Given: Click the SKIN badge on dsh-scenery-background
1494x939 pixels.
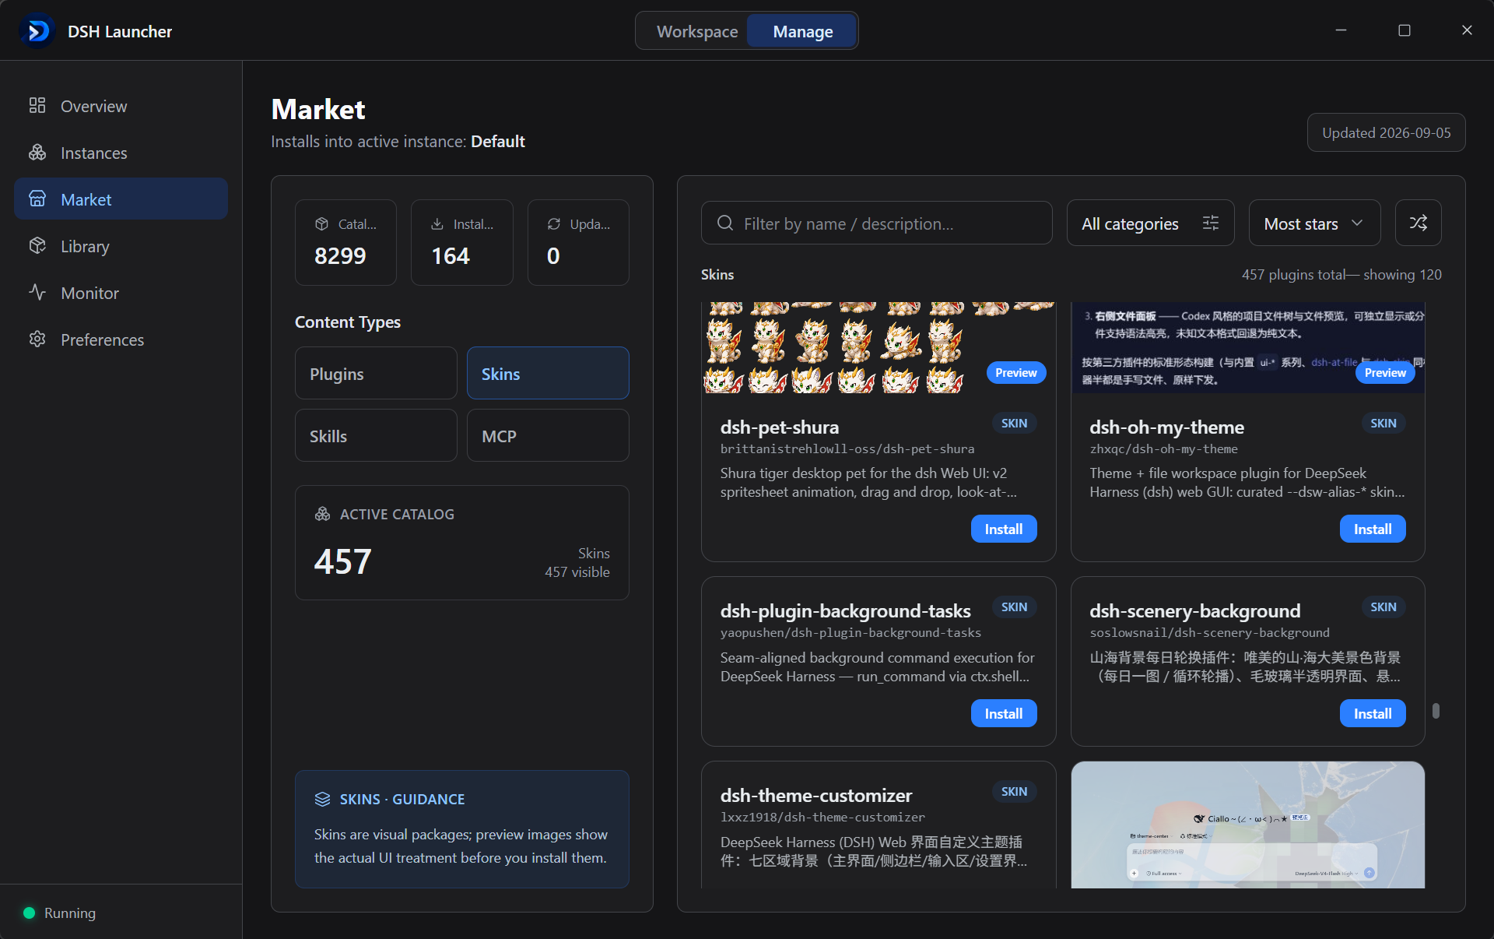Looking at the screenshot, I should pos(1383,607).
